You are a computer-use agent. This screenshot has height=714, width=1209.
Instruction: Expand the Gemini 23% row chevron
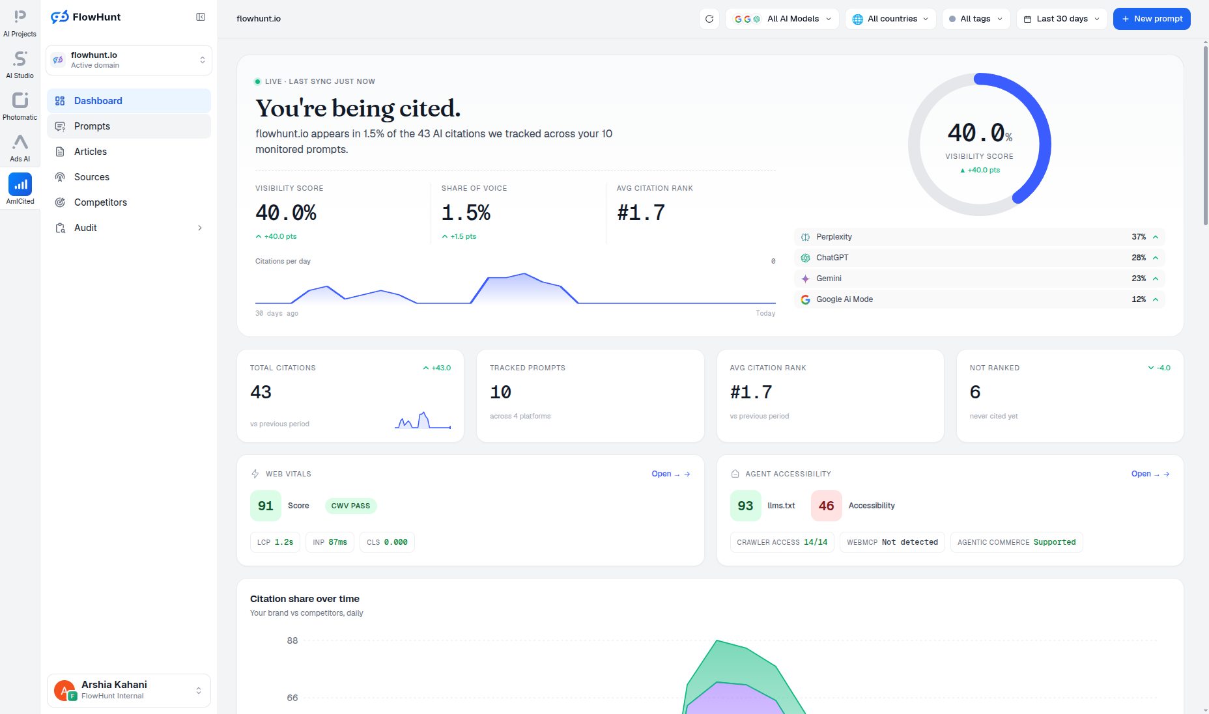point(1156,279)
